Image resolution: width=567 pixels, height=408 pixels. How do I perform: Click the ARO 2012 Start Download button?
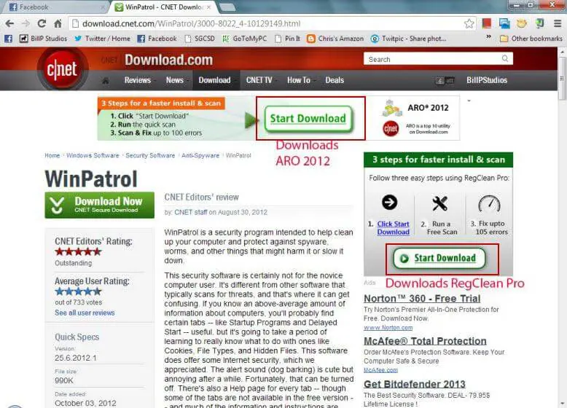point(308,119)
